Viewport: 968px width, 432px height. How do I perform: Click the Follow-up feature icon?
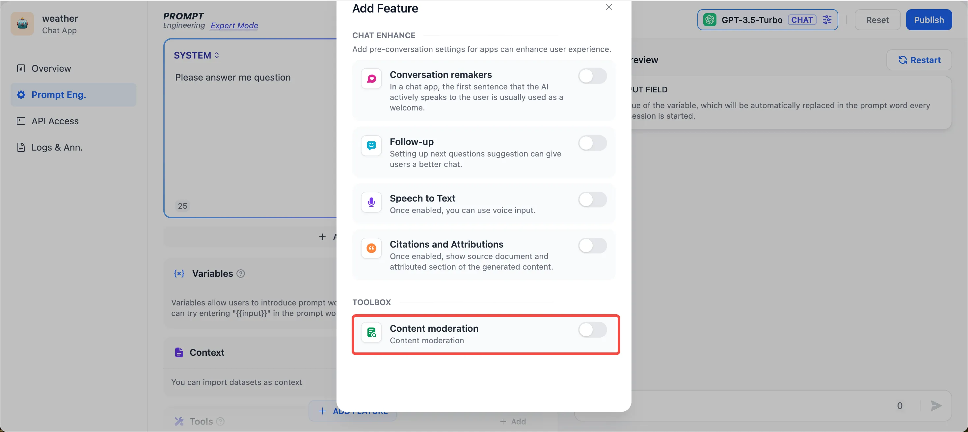pos(371,145)
